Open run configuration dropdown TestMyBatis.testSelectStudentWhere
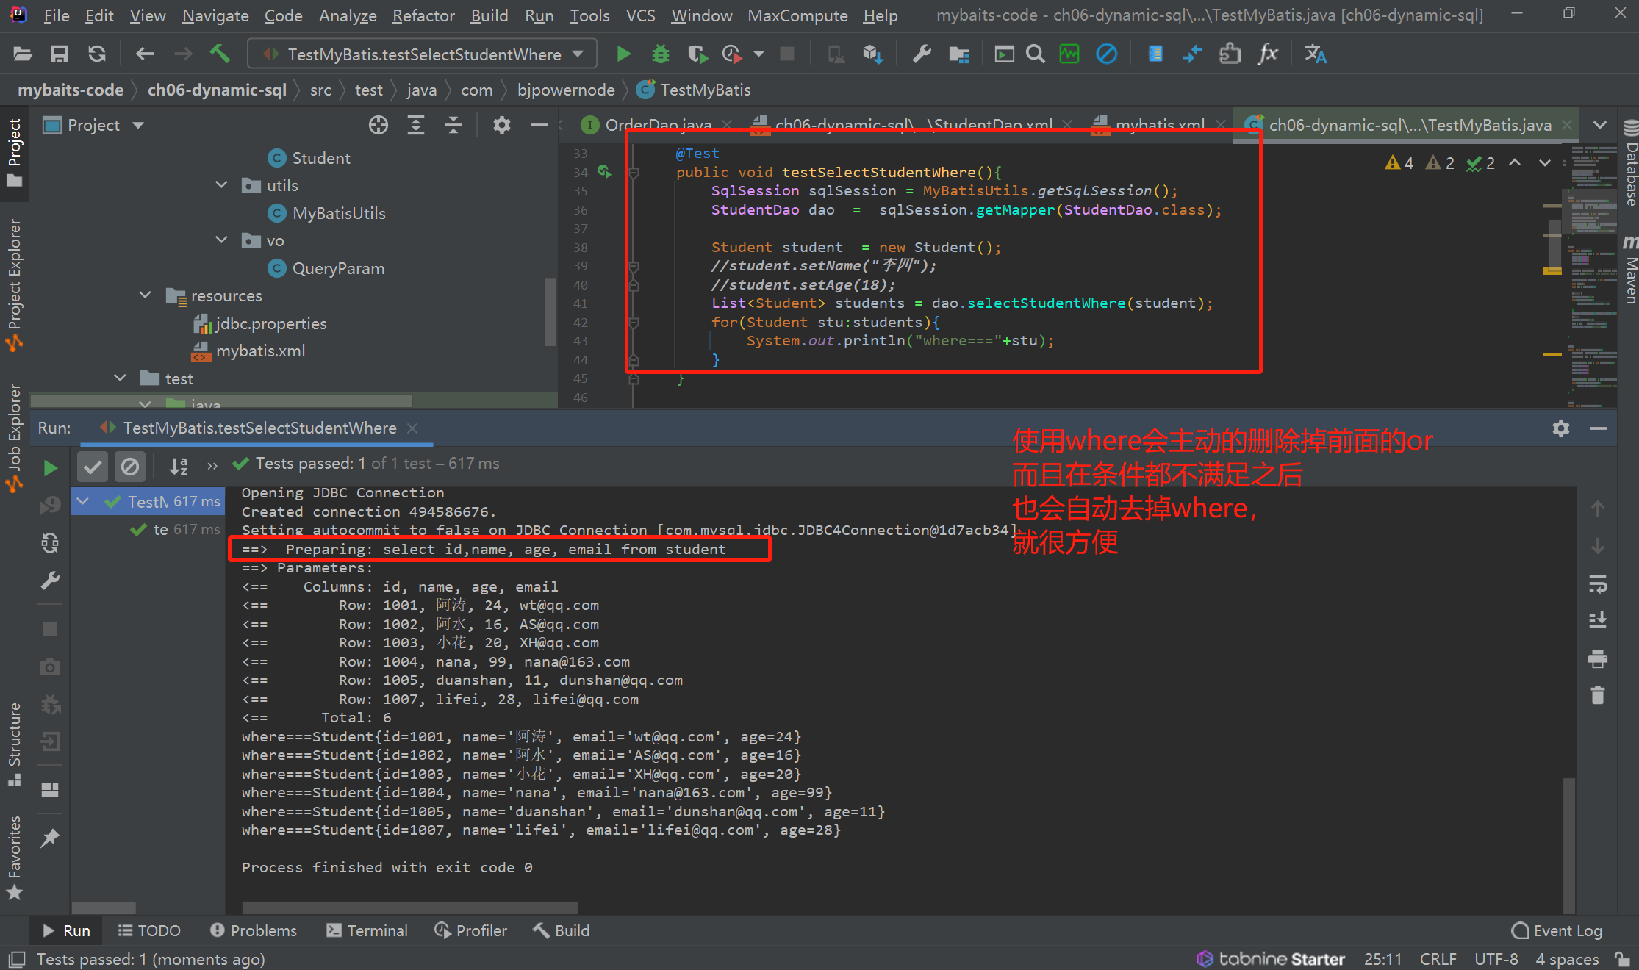The image size is (1639, 970). pos(423,54)
